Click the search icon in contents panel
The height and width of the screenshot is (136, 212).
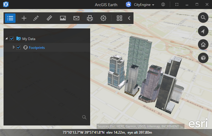click(84, 117)
